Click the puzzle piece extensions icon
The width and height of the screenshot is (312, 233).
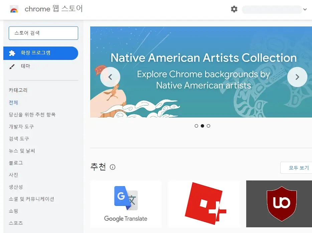coord(12,53)
